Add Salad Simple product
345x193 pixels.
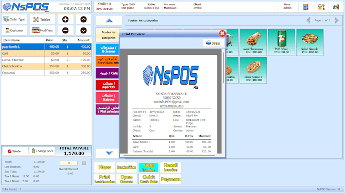310,42
